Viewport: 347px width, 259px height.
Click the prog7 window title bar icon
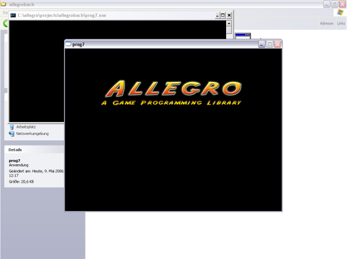[x=68, y=44]
